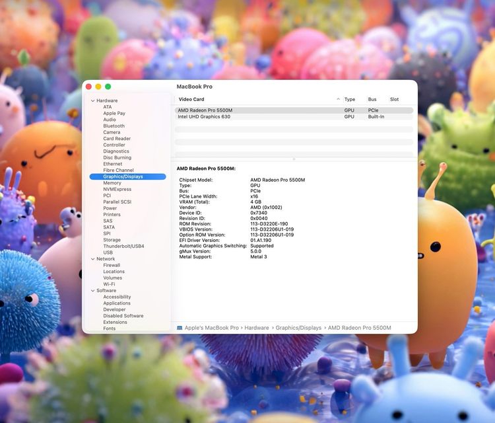Click the pane split divider handle
Screen dimensions: 495x423
[294, 159]
